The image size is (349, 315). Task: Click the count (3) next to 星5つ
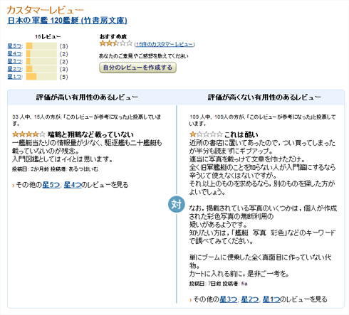[63, 46]
